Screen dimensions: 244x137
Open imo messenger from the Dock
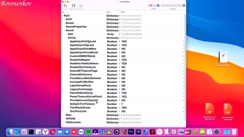tap(81, 132)
